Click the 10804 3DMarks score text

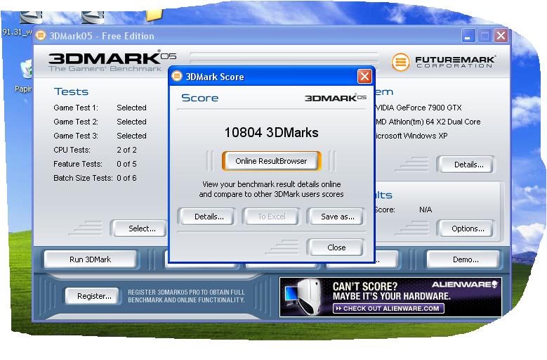[272, 133]
